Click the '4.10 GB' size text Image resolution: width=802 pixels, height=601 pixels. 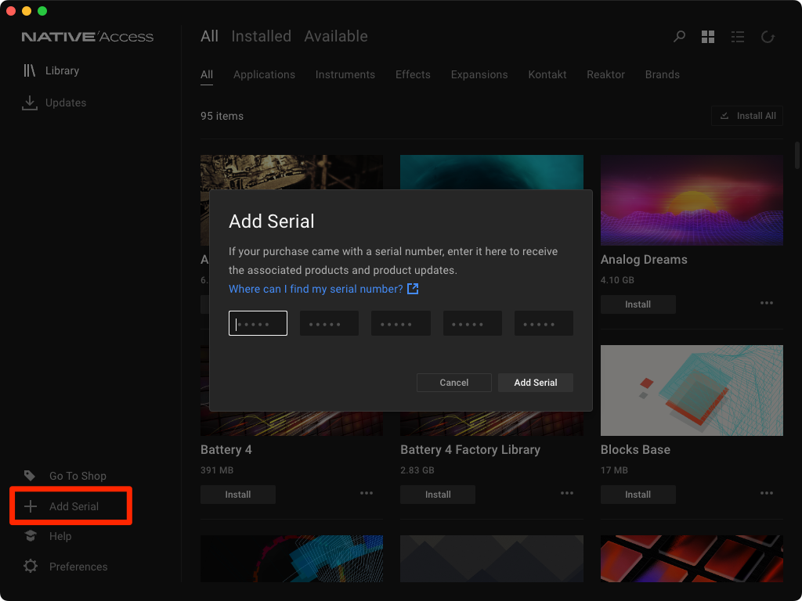coord(617,280)
